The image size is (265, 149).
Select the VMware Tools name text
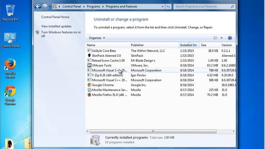(x=101, y=65)
